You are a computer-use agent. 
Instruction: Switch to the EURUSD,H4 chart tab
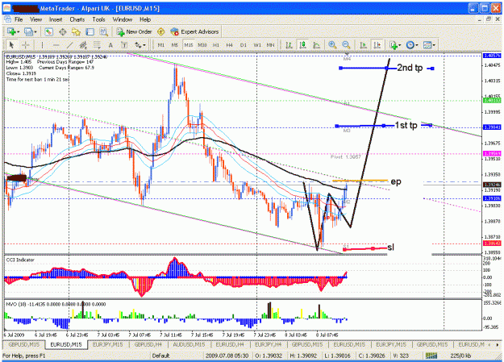(230, 344)
